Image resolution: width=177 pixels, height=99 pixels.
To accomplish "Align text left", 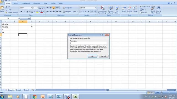I will pyautogui.click(x=48, y=12).
